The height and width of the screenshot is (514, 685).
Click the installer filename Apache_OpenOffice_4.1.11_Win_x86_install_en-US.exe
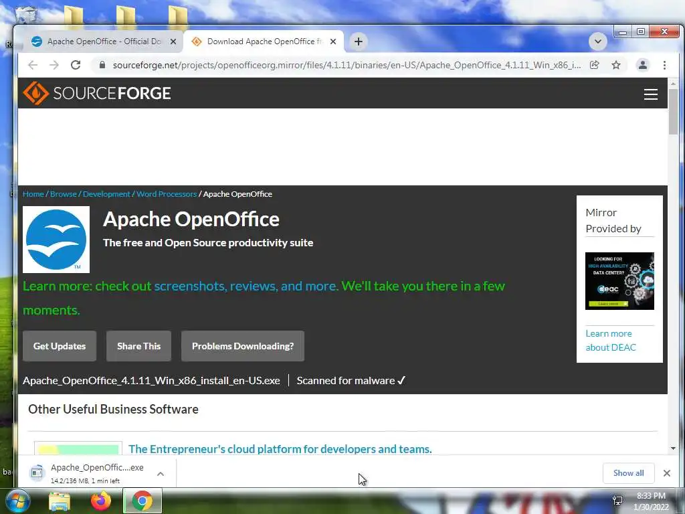151,381
